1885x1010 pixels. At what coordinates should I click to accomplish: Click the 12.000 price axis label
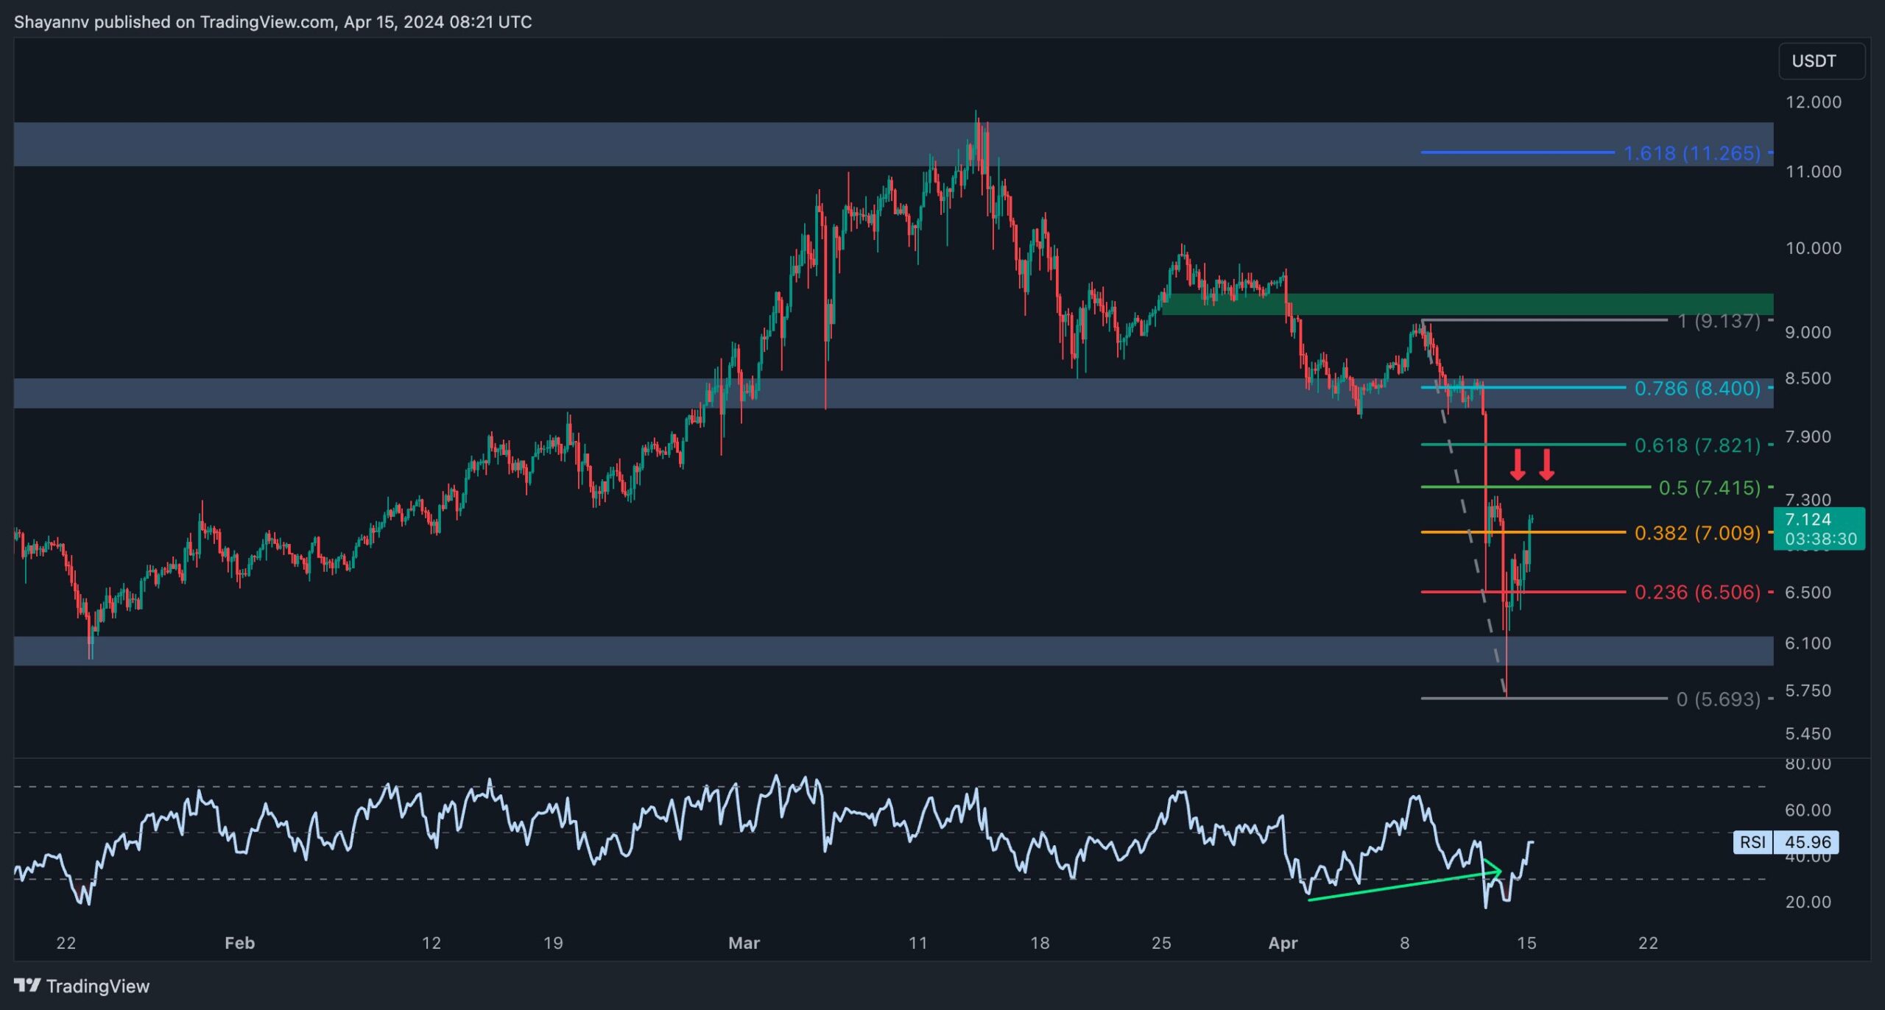coord(1813,102)
